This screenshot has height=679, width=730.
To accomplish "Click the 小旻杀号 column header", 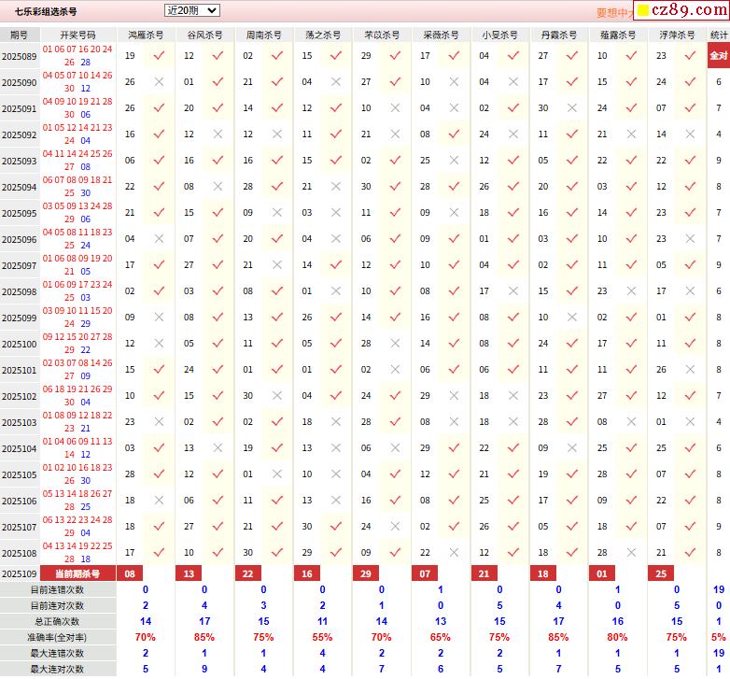I will tap(499, 35).
